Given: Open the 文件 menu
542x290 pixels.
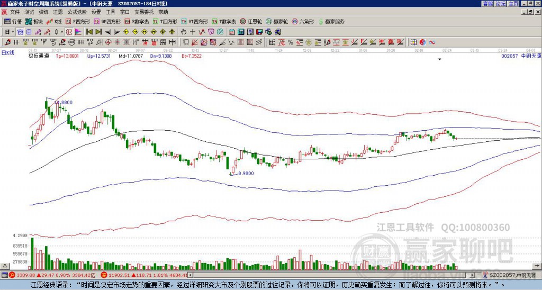Looking at the screenshot, I should 15,12.
